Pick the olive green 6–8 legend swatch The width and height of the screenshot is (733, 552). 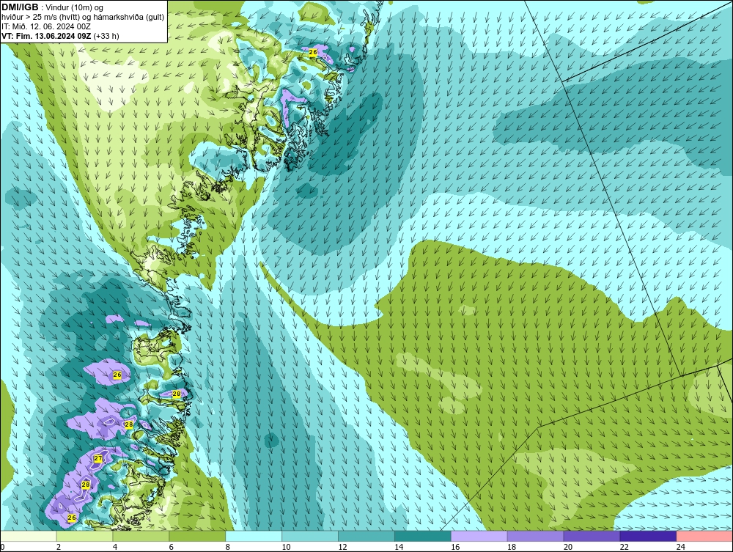(x=197, y=536)
